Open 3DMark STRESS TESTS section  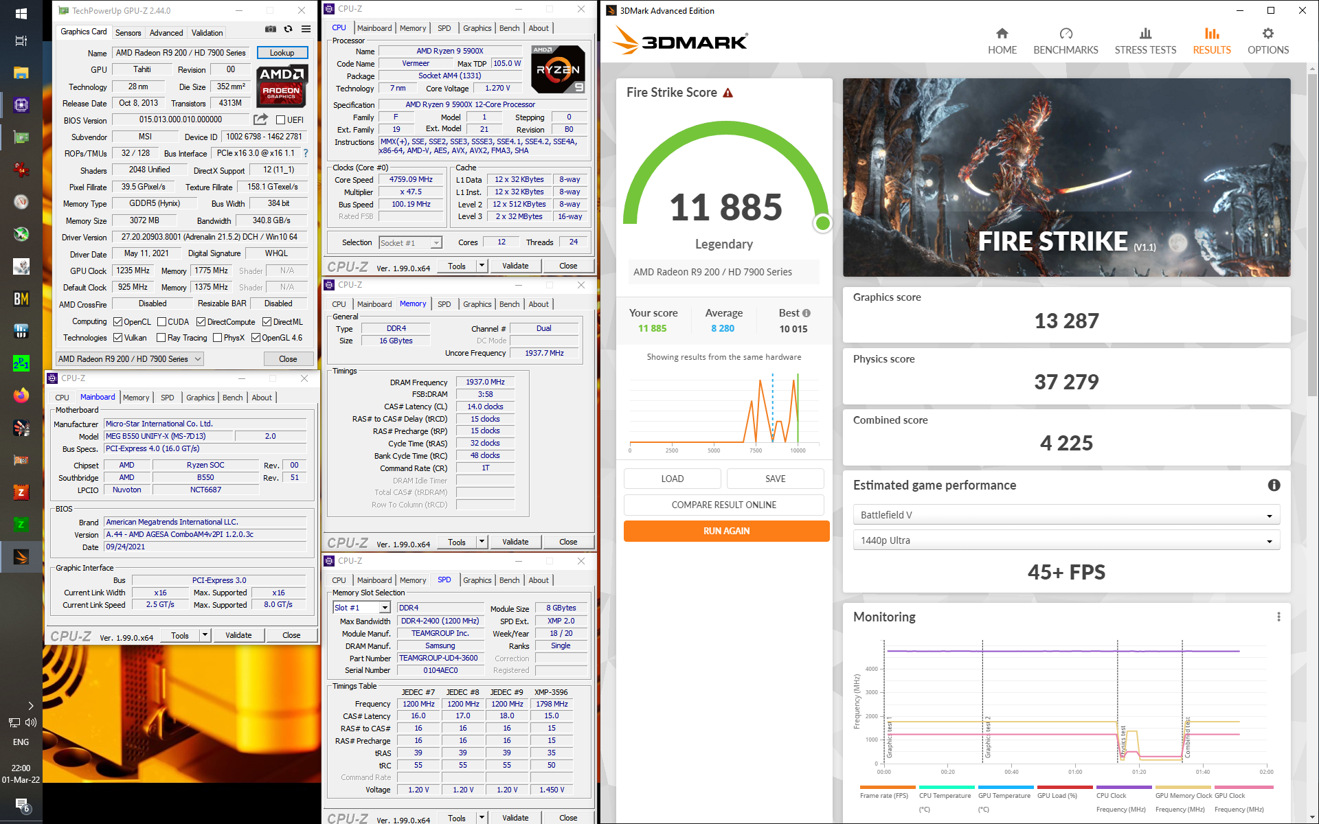tap(1145, 41)
